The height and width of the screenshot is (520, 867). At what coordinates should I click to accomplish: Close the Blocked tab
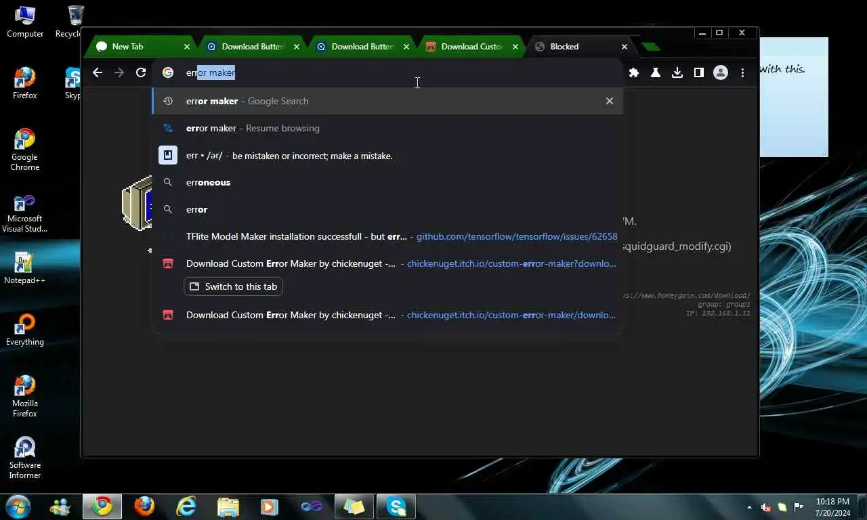(x=625, y=47)
